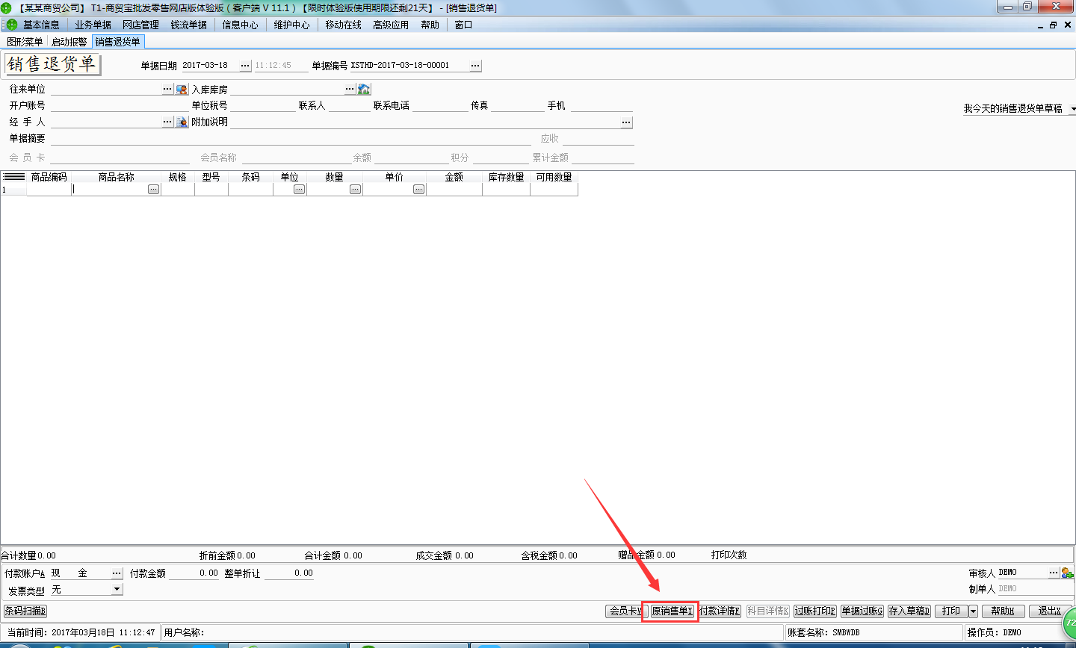Click the 原销售单 button

(672, 611)
